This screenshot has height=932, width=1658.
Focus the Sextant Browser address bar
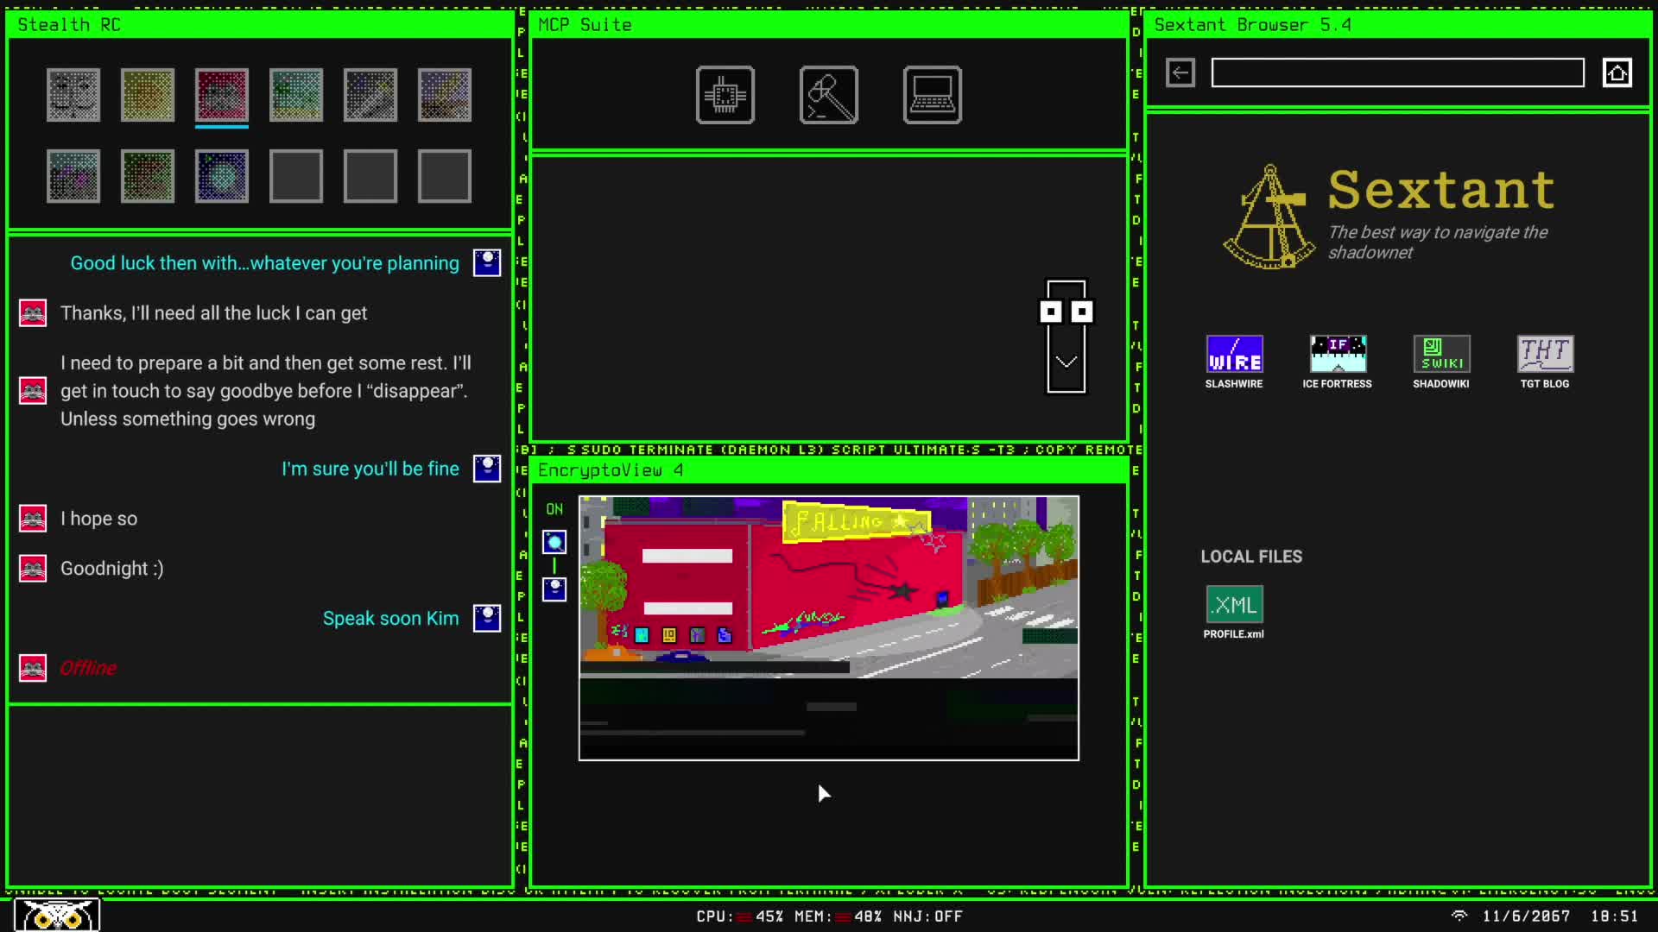[x=1397, y=72]
